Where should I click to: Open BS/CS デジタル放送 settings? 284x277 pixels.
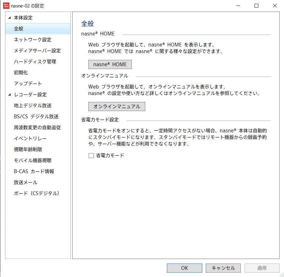point(36,116)
